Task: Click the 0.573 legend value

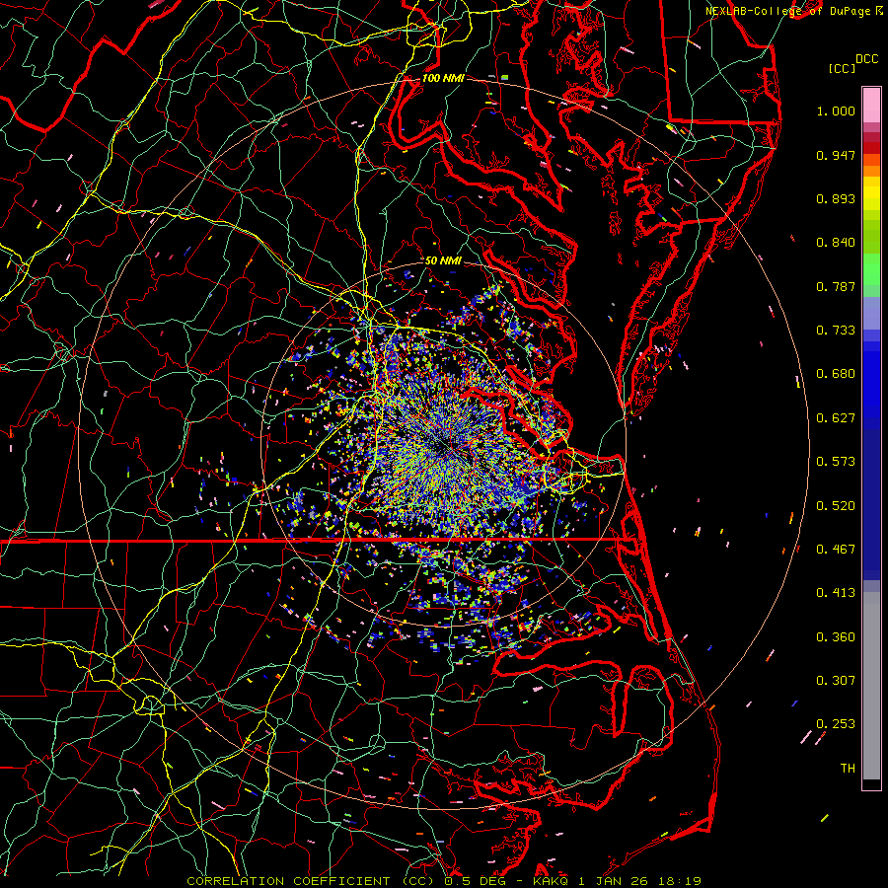Action: pos(836,462)
